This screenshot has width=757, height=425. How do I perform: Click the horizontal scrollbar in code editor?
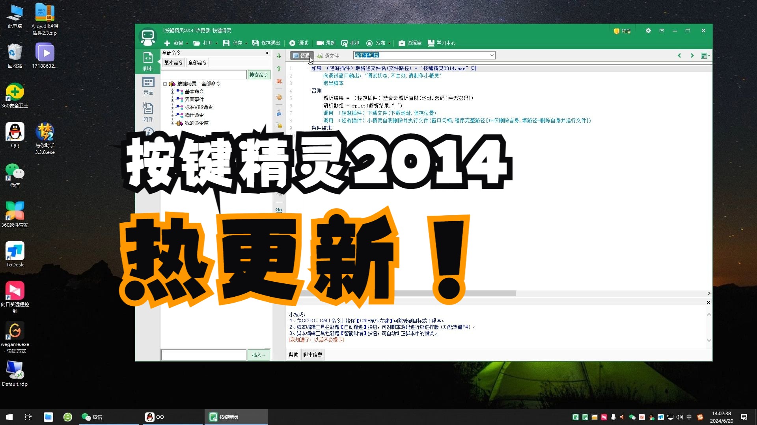(410, 293)
